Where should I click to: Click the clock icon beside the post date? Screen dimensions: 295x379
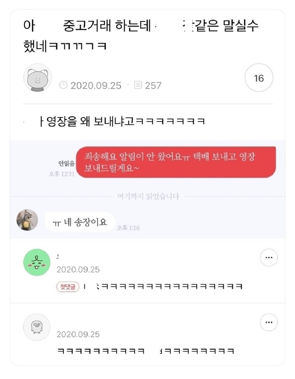click(63, 85)
